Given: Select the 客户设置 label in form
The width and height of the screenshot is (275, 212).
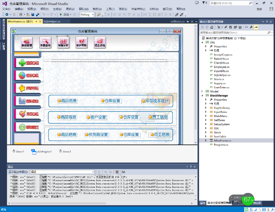Looking at the screenshot, I should coord(97,117).
